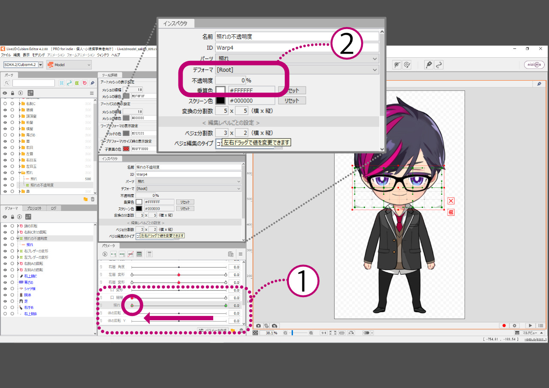
Task: Click the new folder icon in Parts panel
Action: (85, 199)
